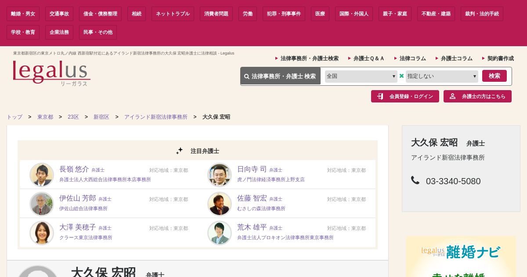Click the green cross between dropdowns
The image size is (527, 277).
coord(401,76)
